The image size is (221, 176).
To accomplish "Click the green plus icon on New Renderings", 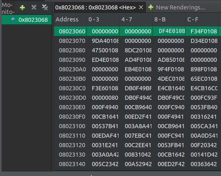I will (x=151, y=7).
